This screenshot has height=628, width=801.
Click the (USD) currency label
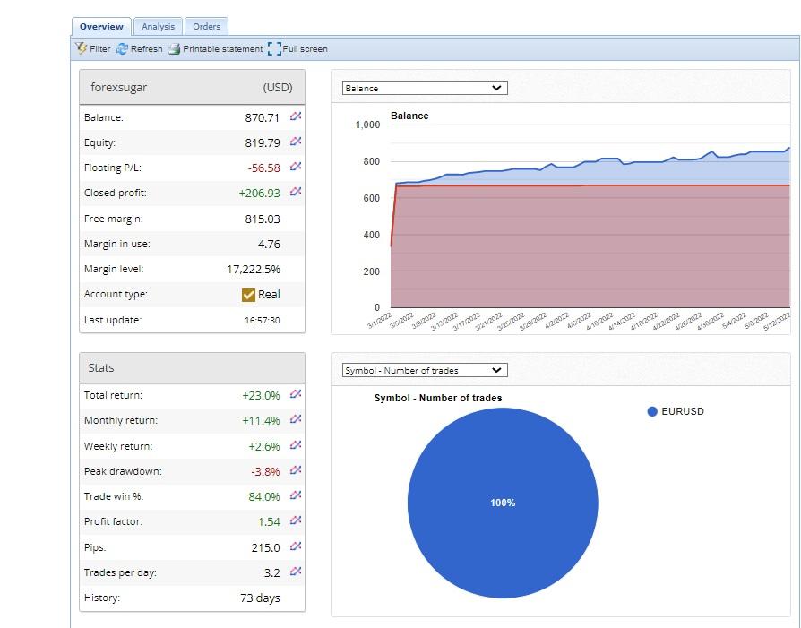278,88
